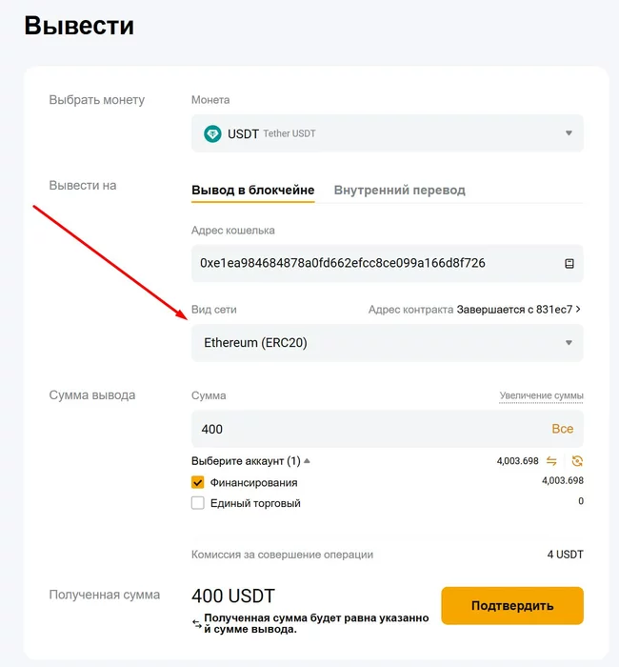Click the refresh balance icon
The width and height of the screenshot is (619, 667).
pos(577,461)
